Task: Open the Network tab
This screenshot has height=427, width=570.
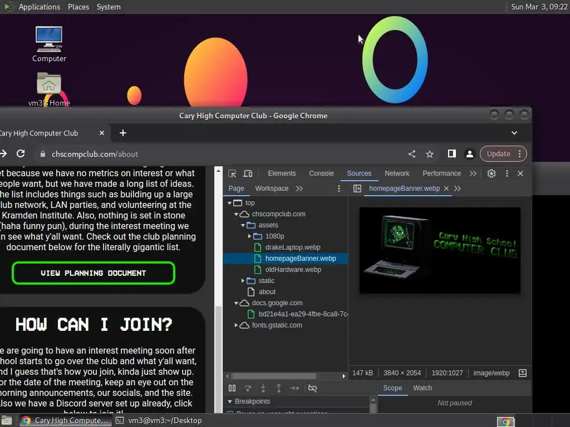Action: coord(397,173)
